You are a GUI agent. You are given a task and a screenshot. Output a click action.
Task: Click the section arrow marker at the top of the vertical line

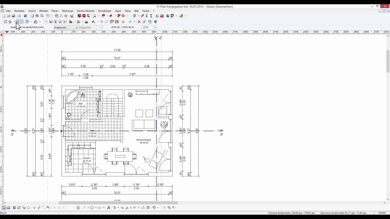156,38
